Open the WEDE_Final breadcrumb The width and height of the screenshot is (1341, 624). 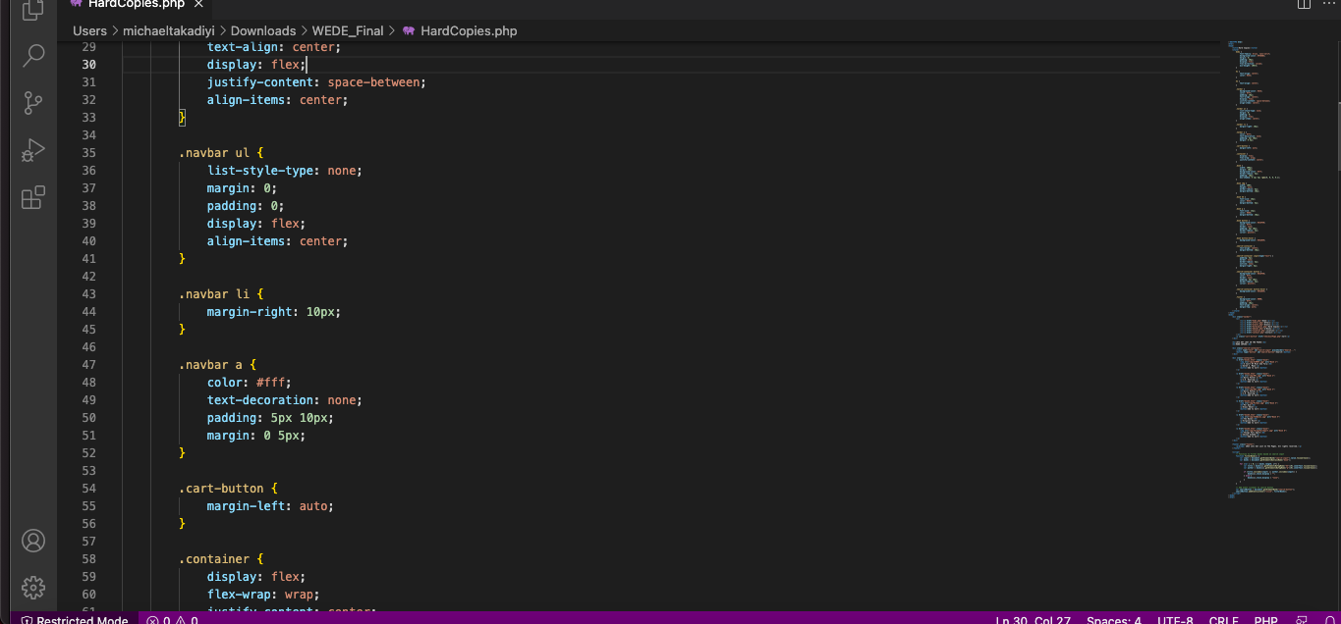[348, 30]
